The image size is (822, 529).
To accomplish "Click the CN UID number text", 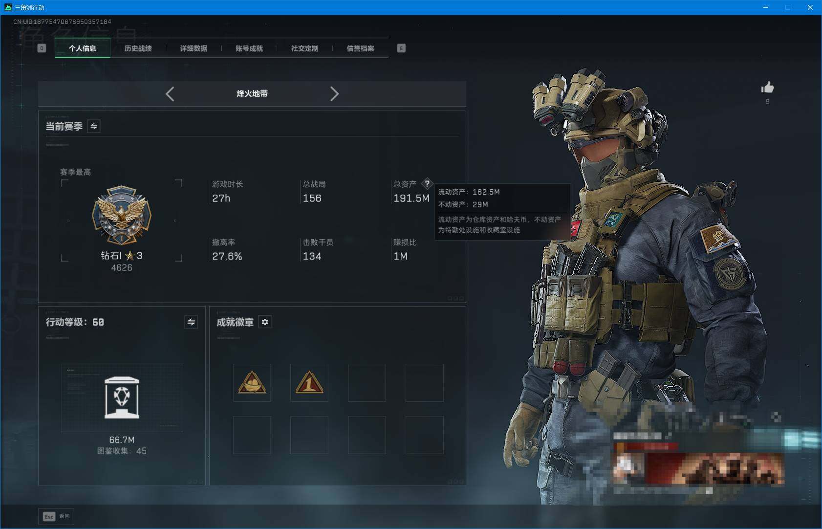I will 62,22.
